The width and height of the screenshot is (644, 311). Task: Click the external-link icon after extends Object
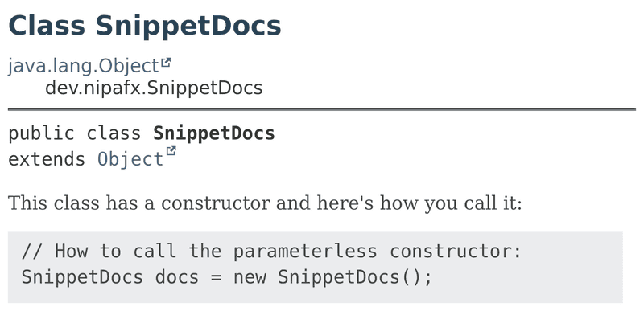point(171,151)
